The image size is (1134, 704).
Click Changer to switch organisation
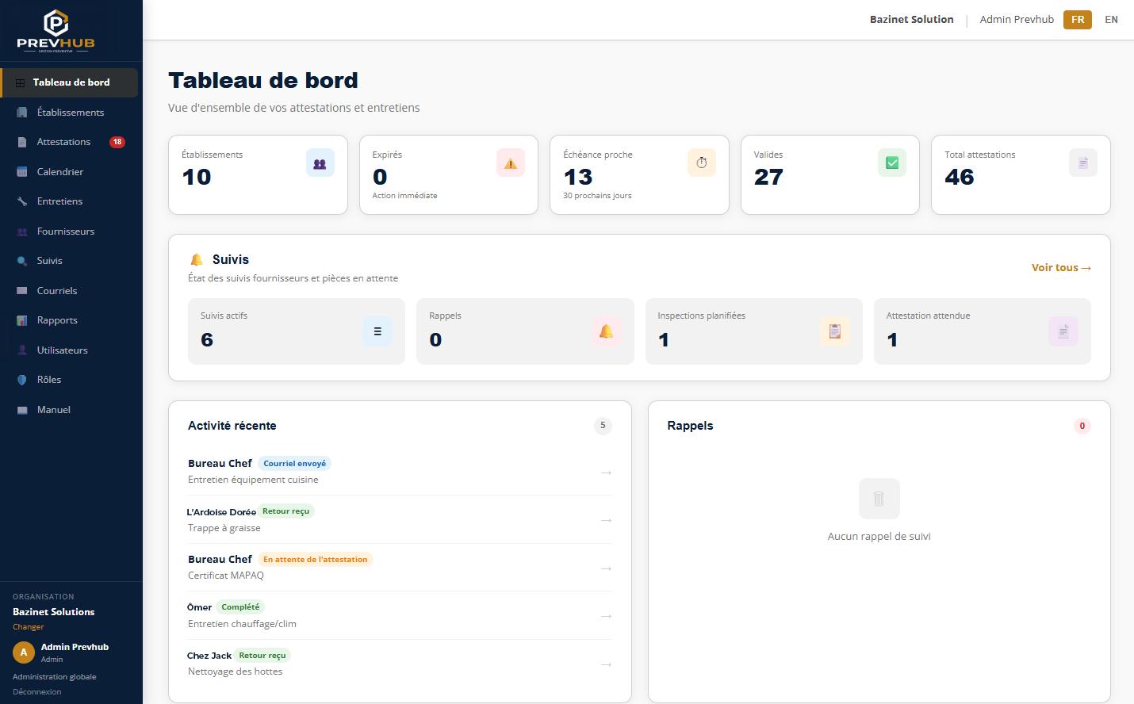tap(29, 627)
